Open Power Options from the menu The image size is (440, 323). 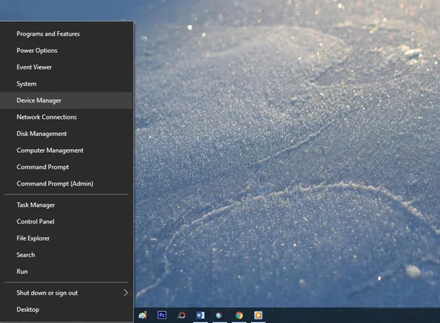pyautogui.click(x=67, y=50)
